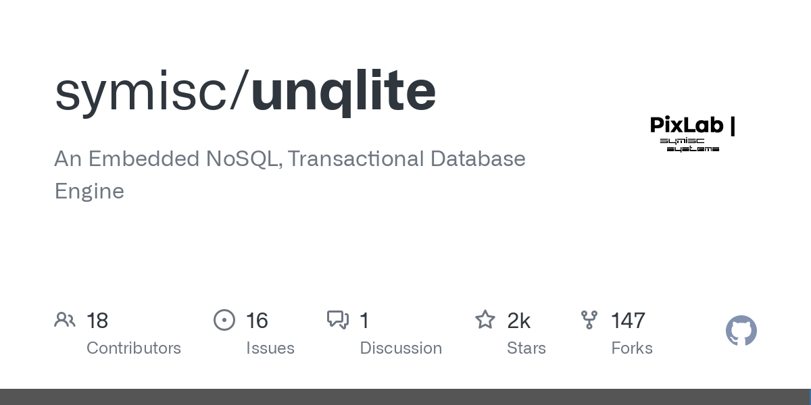Click the Forks branch icon

tap(589, 320)
